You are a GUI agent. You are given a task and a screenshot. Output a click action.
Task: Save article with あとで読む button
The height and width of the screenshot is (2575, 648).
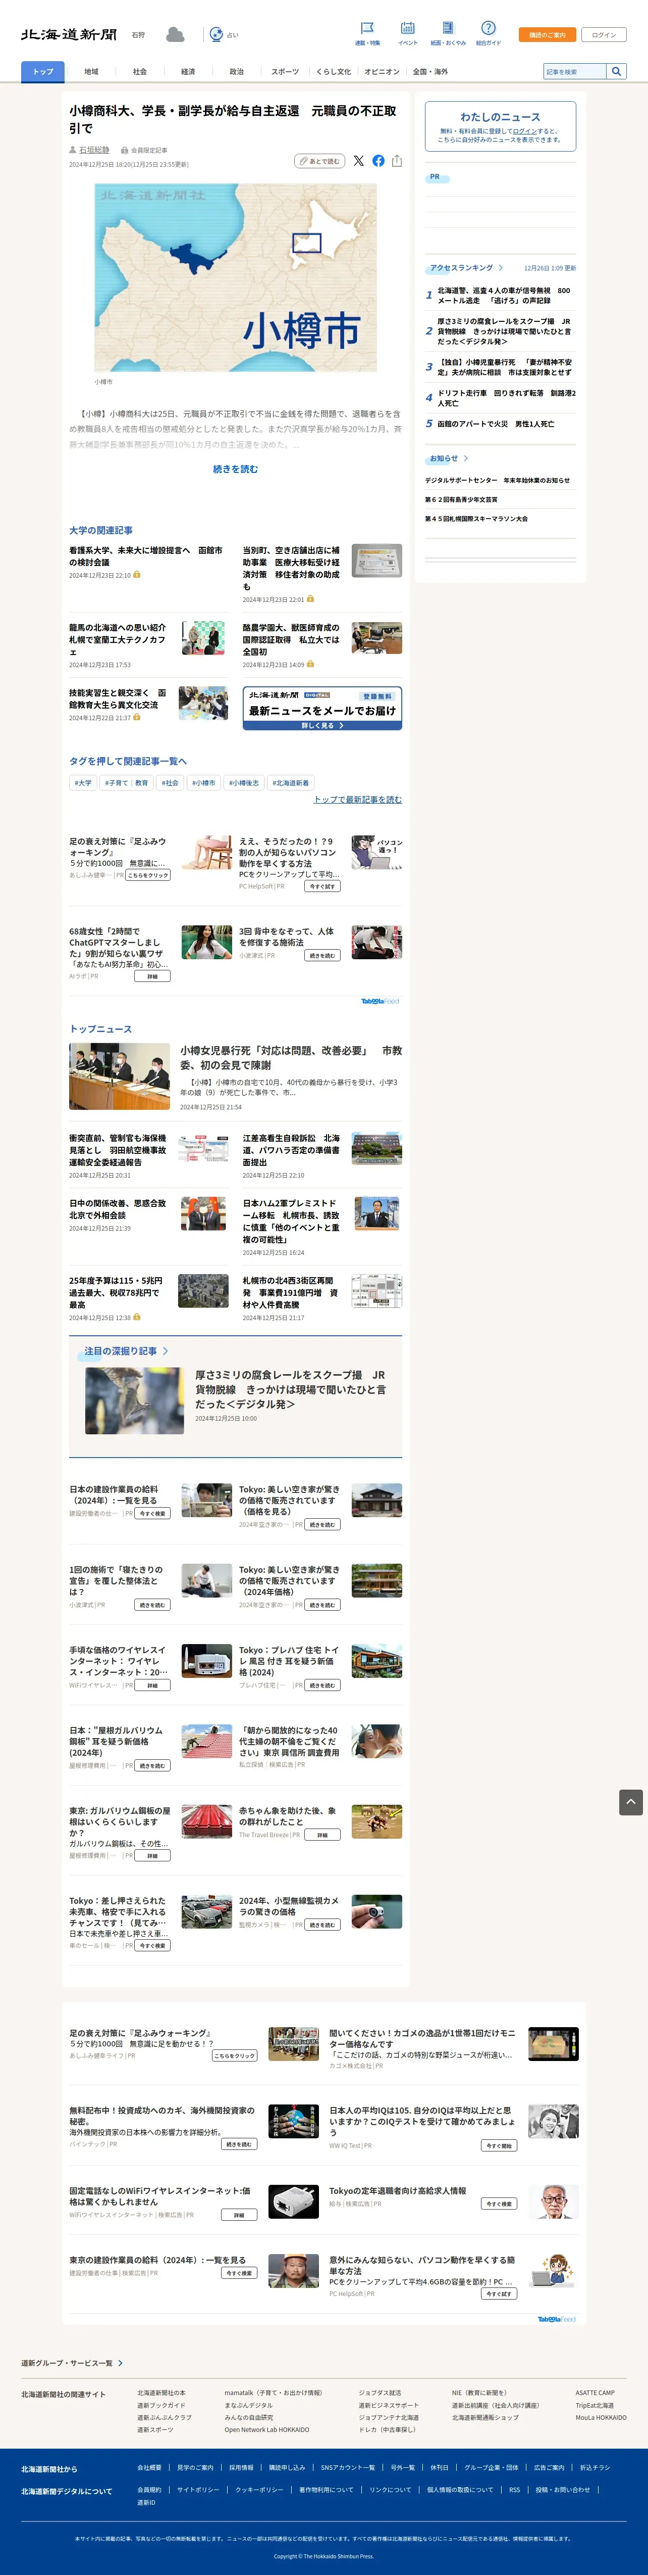coord(319,161)
